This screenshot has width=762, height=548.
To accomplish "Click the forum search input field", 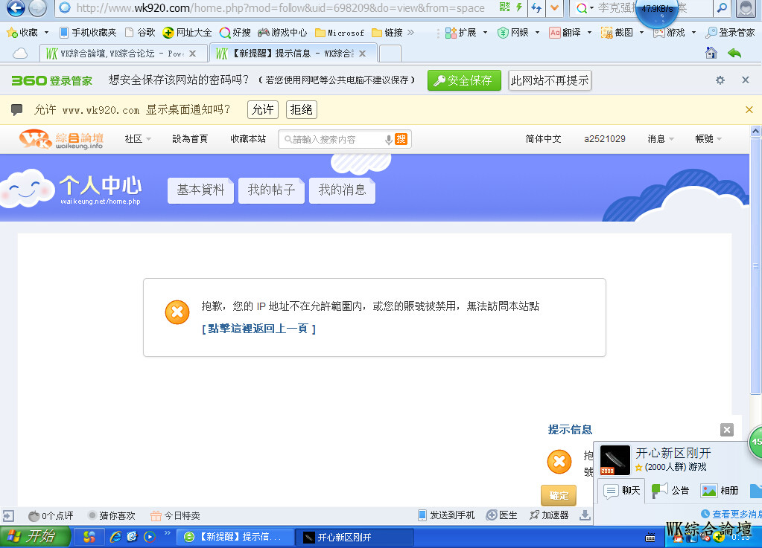I will (335, 140).
